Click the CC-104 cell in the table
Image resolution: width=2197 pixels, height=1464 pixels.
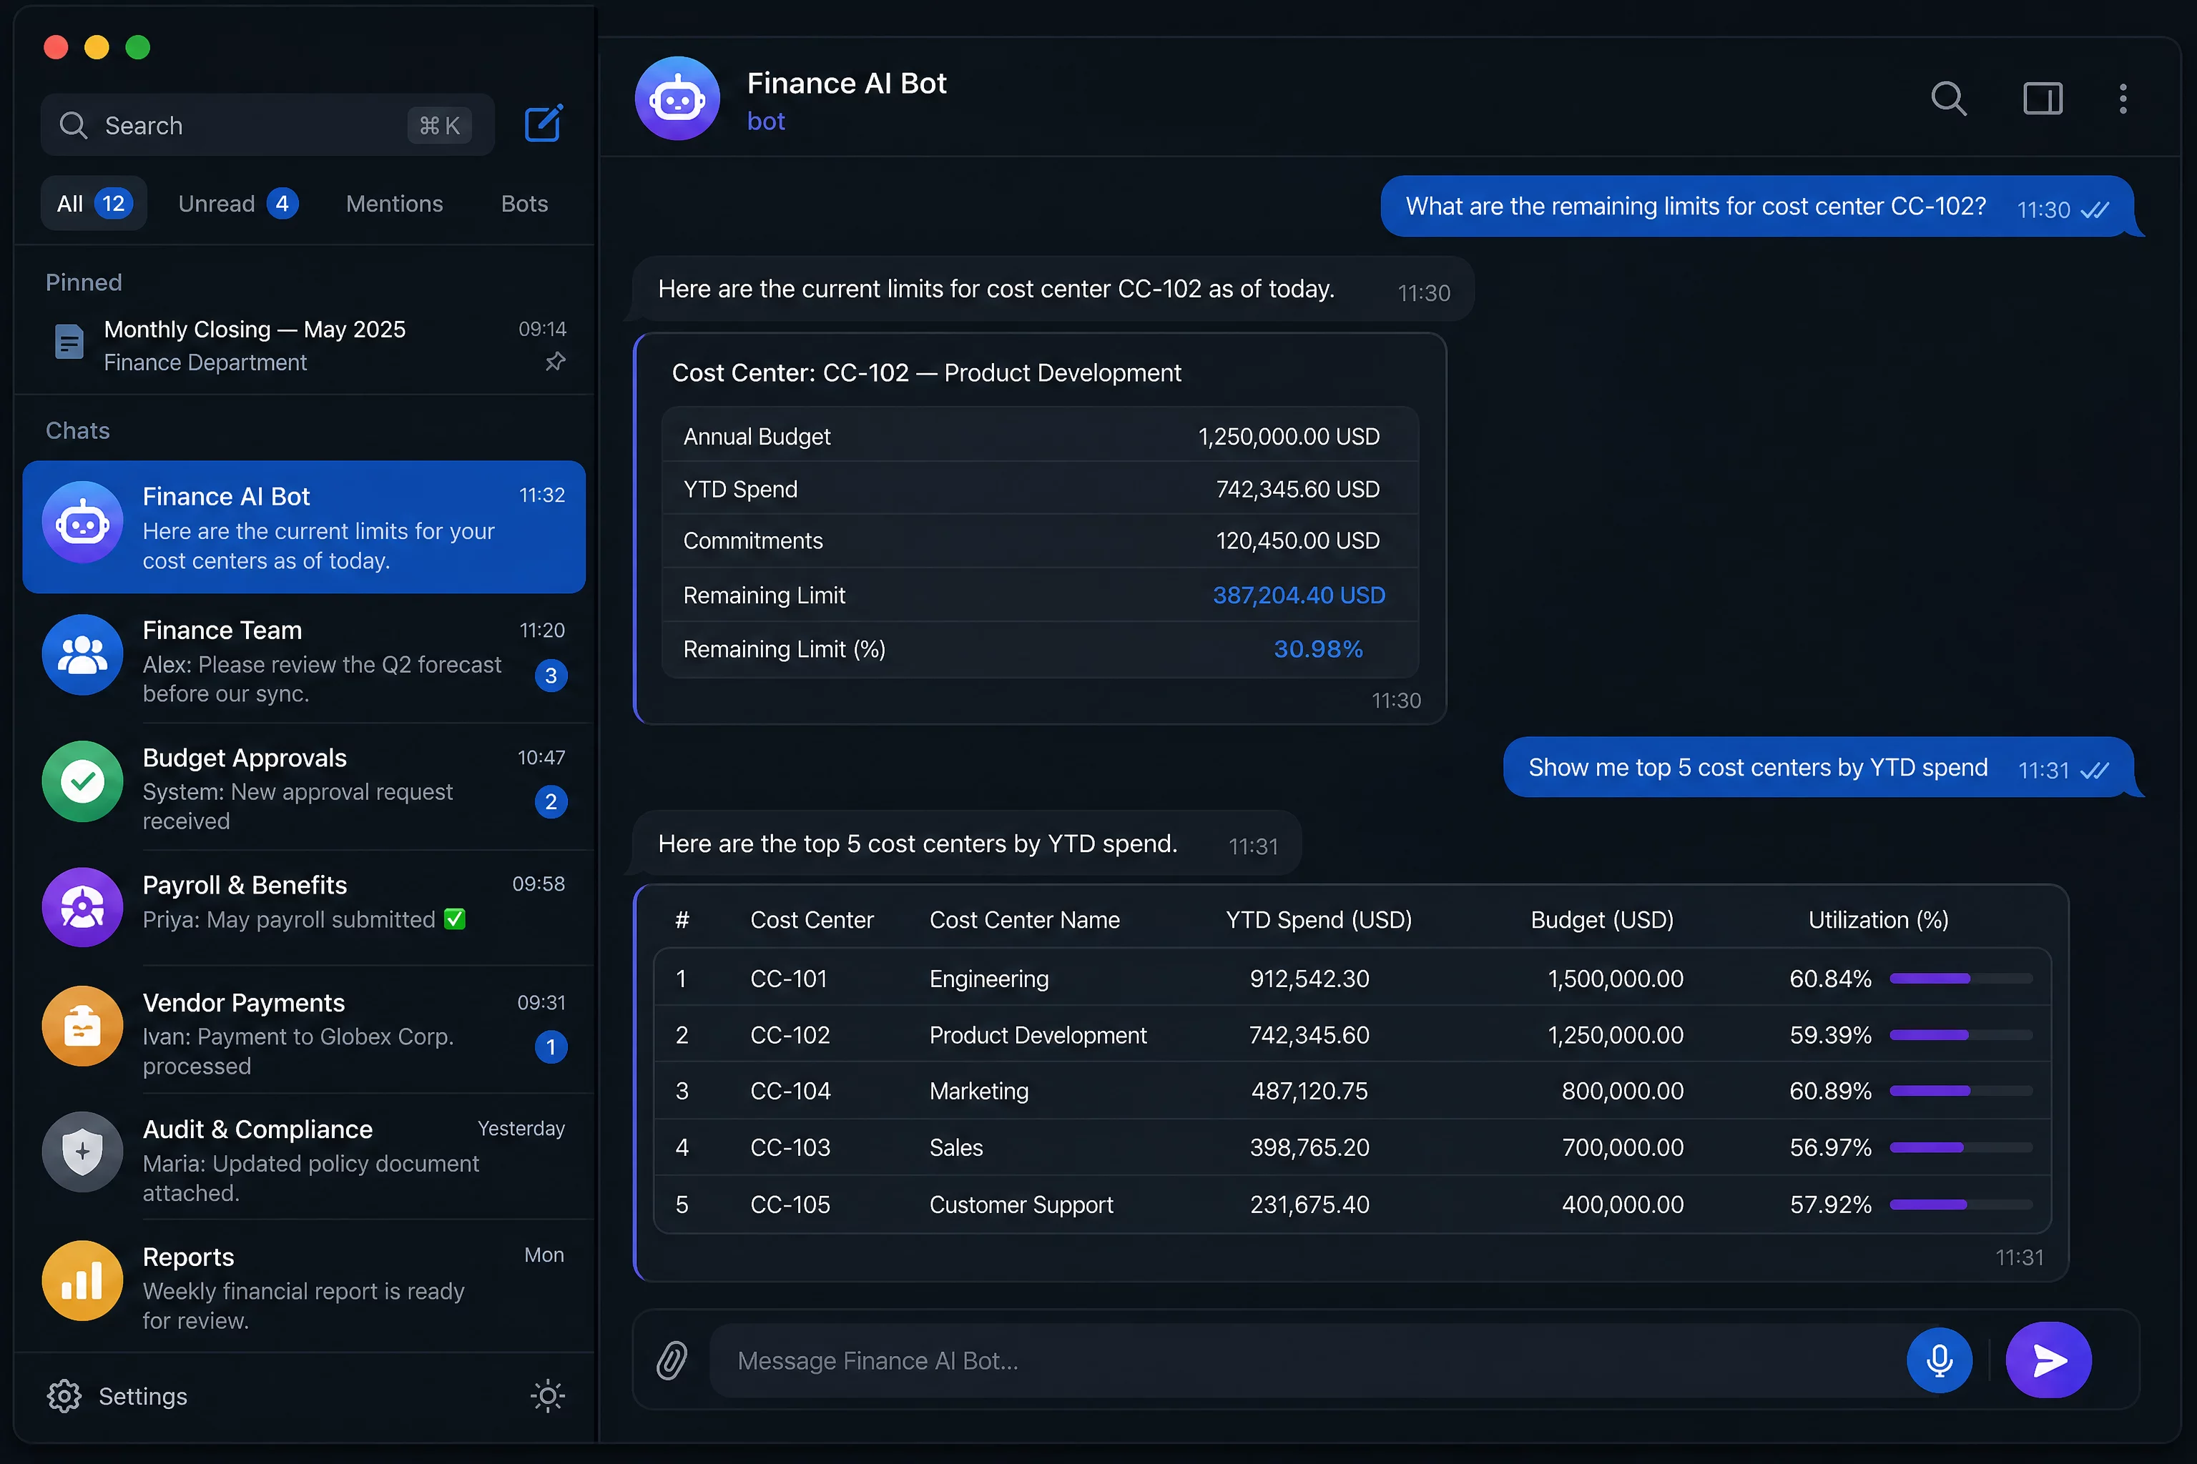tap(790, 1091)
